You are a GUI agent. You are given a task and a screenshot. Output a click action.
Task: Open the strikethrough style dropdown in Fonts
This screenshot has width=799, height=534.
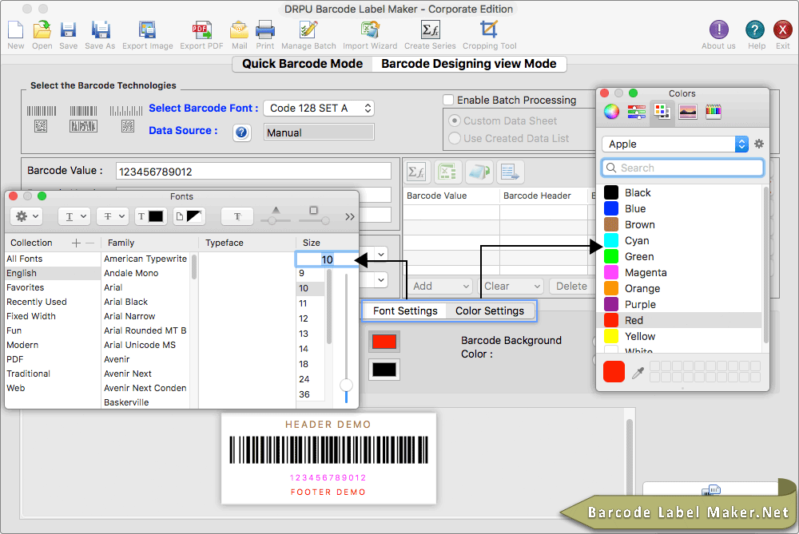112,216
